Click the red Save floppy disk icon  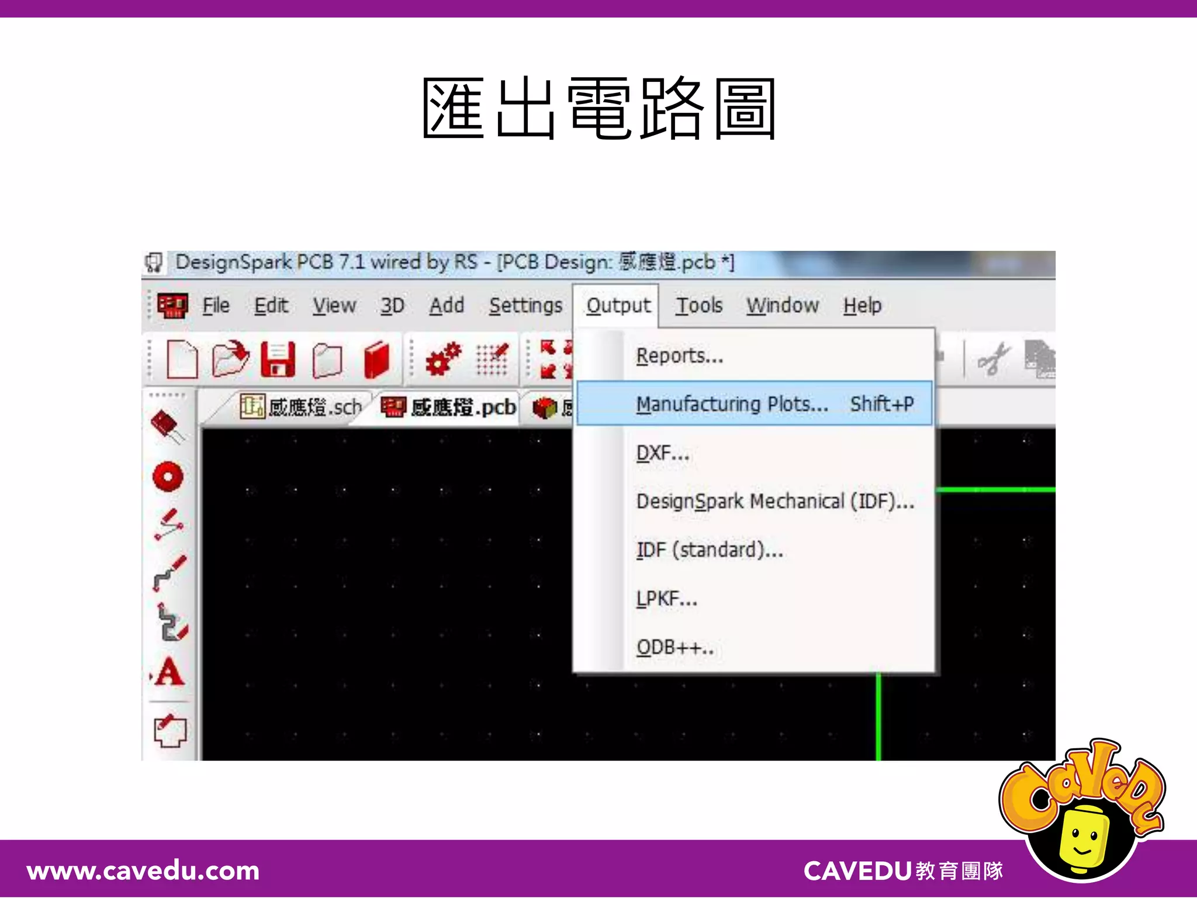(x=278, y=359)
